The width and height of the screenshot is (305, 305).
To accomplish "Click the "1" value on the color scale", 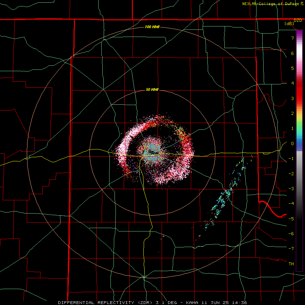I will [x=292, y=128].
